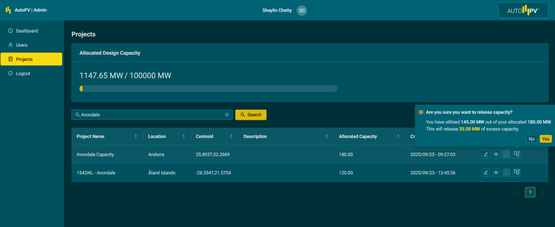View details of Avondale Capacity via eye icon
The height and width of the screenshot is (227, 555).
coord(496,154)
